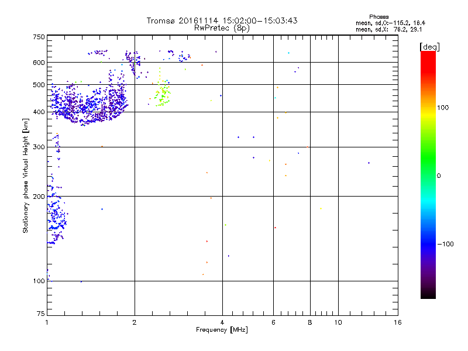Click the green-yellow echo cluster near 2.5 MHz
The height and width of the screenshot is (351, 468).
pos(163,93)
